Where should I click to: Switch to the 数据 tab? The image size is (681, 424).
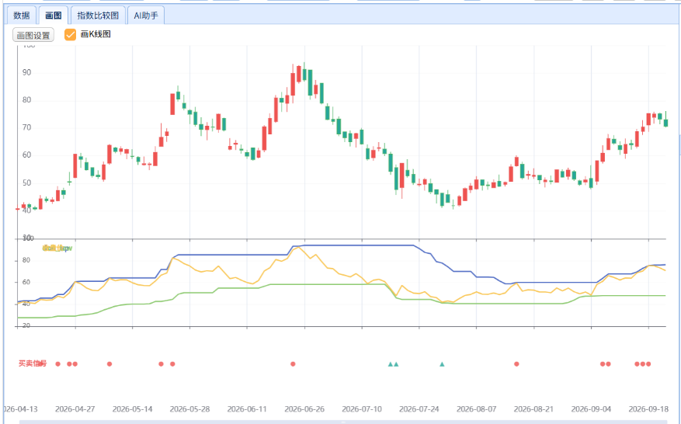coord(21,16)
